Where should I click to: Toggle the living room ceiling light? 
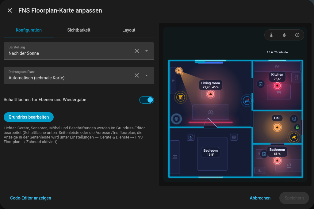point(210,94)
